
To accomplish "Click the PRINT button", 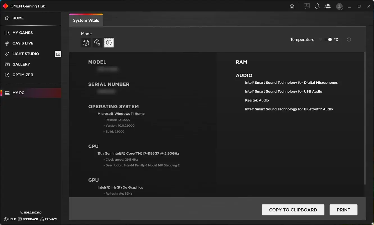I will [343, 210].
